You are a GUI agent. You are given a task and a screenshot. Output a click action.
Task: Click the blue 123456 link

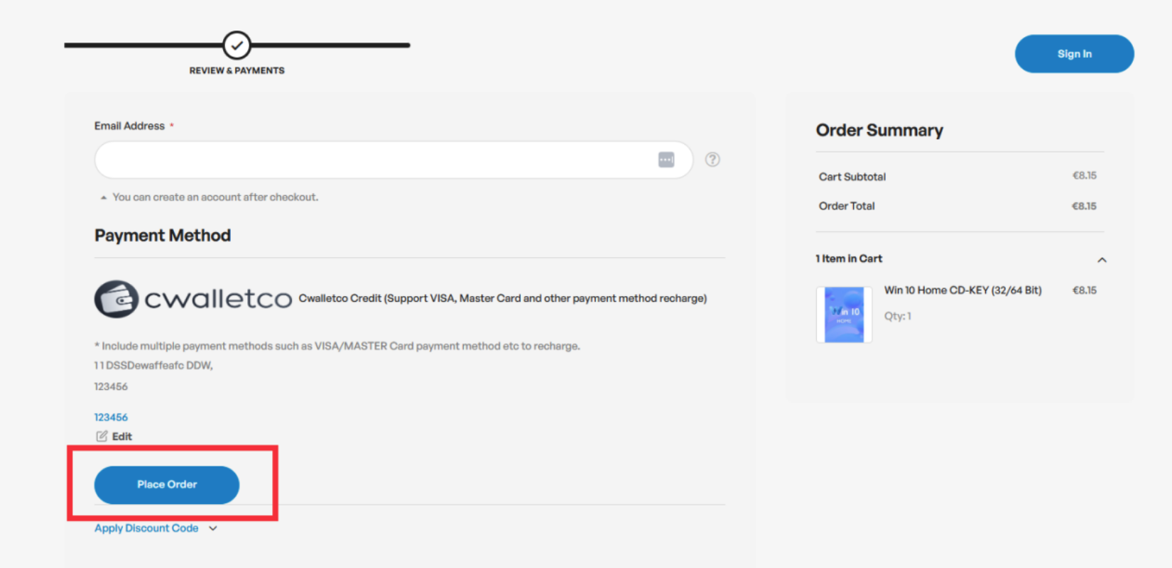(111, 417)
